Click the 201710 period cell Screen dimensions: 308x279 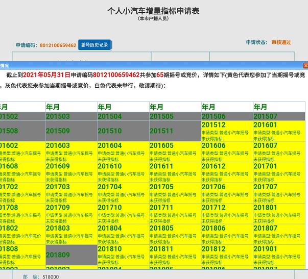coord(123,214)
